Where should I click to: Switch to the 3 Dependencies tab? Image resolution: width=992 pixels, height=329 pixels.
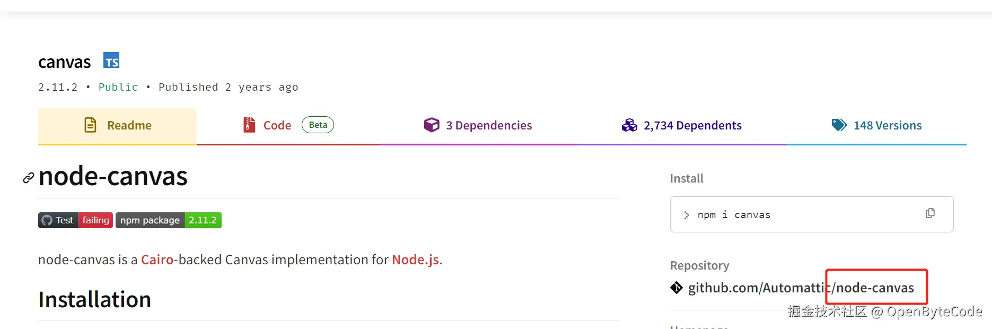tap(488, 126)
